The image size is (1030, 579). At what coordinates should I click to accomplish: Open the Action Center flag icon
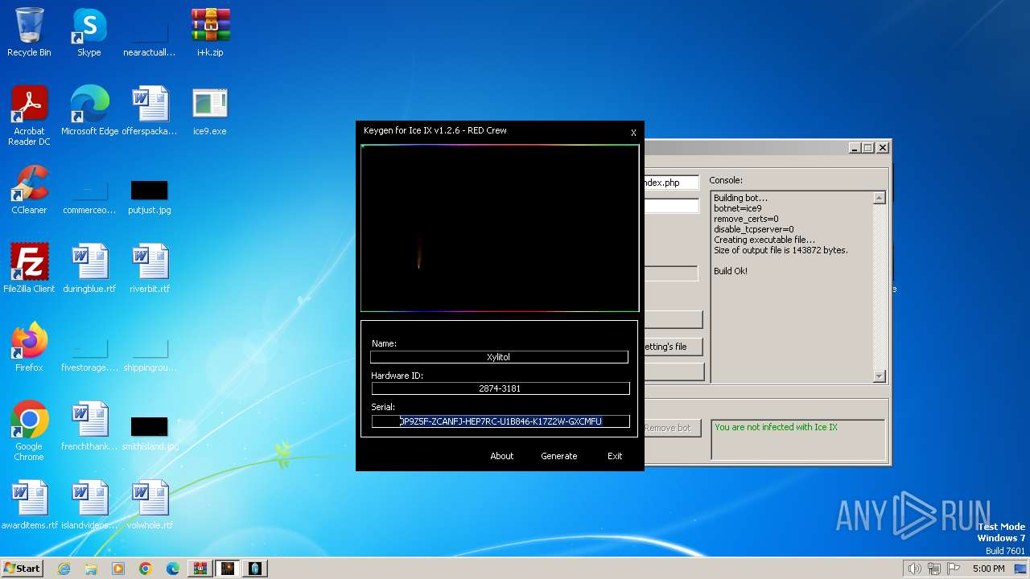coord(954,569)
